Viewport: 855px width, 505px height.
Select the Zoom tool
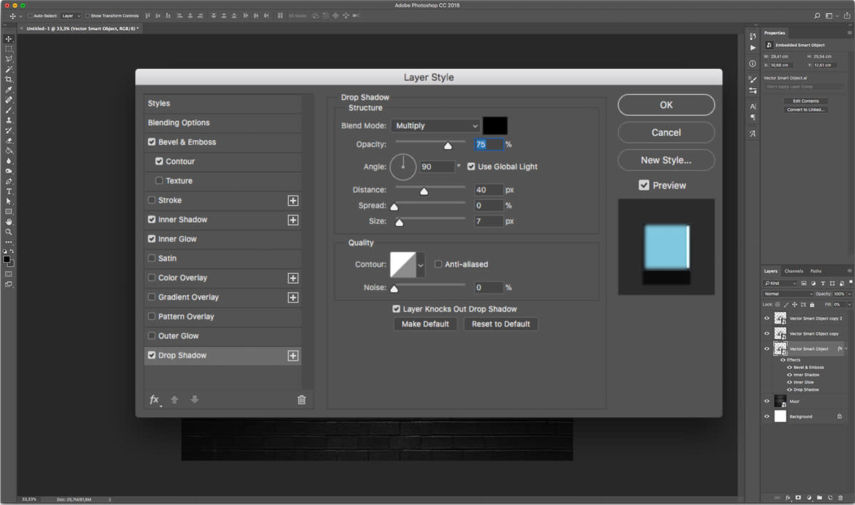(9, 232)
